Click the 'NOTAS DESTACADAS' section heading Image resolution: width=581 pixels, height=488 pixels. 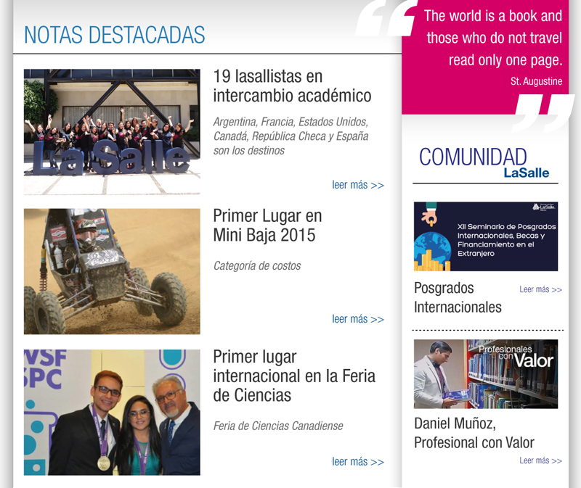[114, 35]
